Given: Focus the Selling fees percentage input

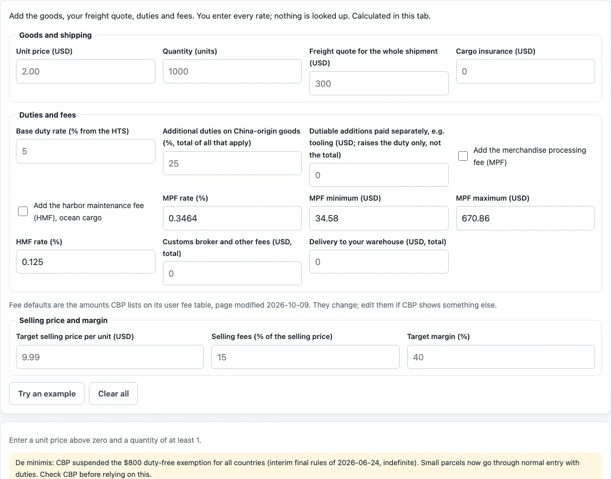Looking at the screenshot, I should (x=305, y=357).
